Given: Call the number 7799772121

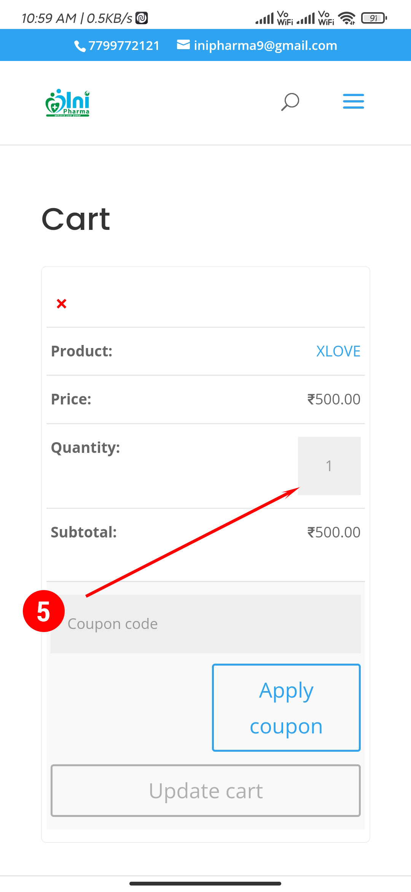Looking at the screenshot, I should 124,46.
